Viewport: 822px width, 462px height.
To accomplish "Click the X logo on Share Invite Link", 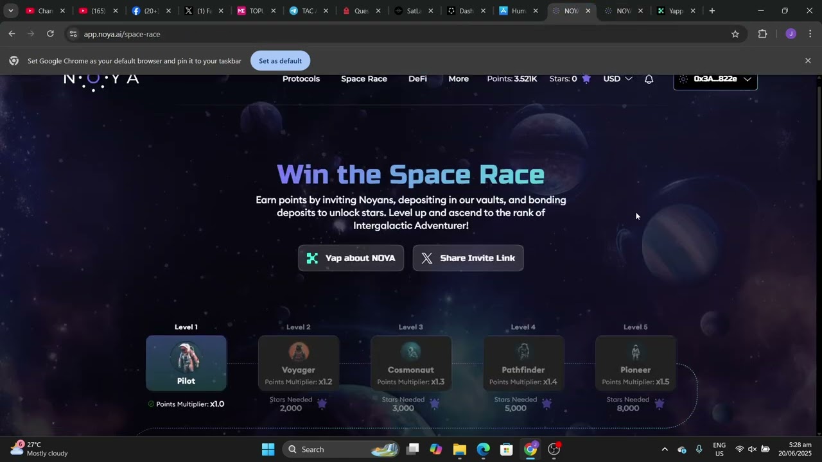I will [x=427, y=258].
